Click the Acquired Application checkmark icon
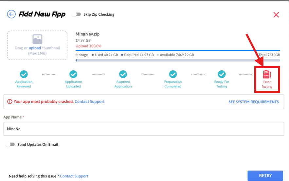The image size is (289, 181). point(123,74)
